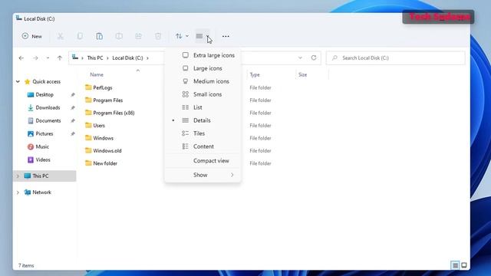Toggle Compact view option
This screenshot has height=276, width=491.
click(203, 160)
